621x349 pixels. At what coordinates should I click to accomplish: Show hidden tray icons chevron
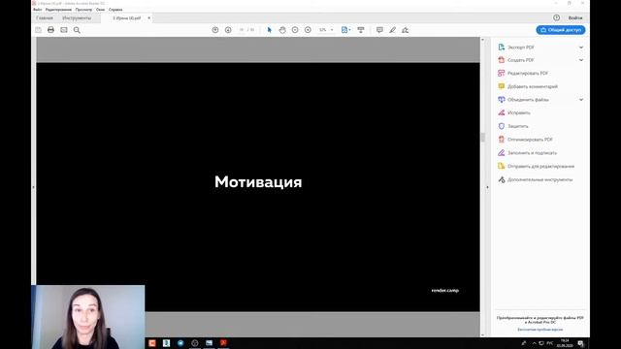pos(534,343)
